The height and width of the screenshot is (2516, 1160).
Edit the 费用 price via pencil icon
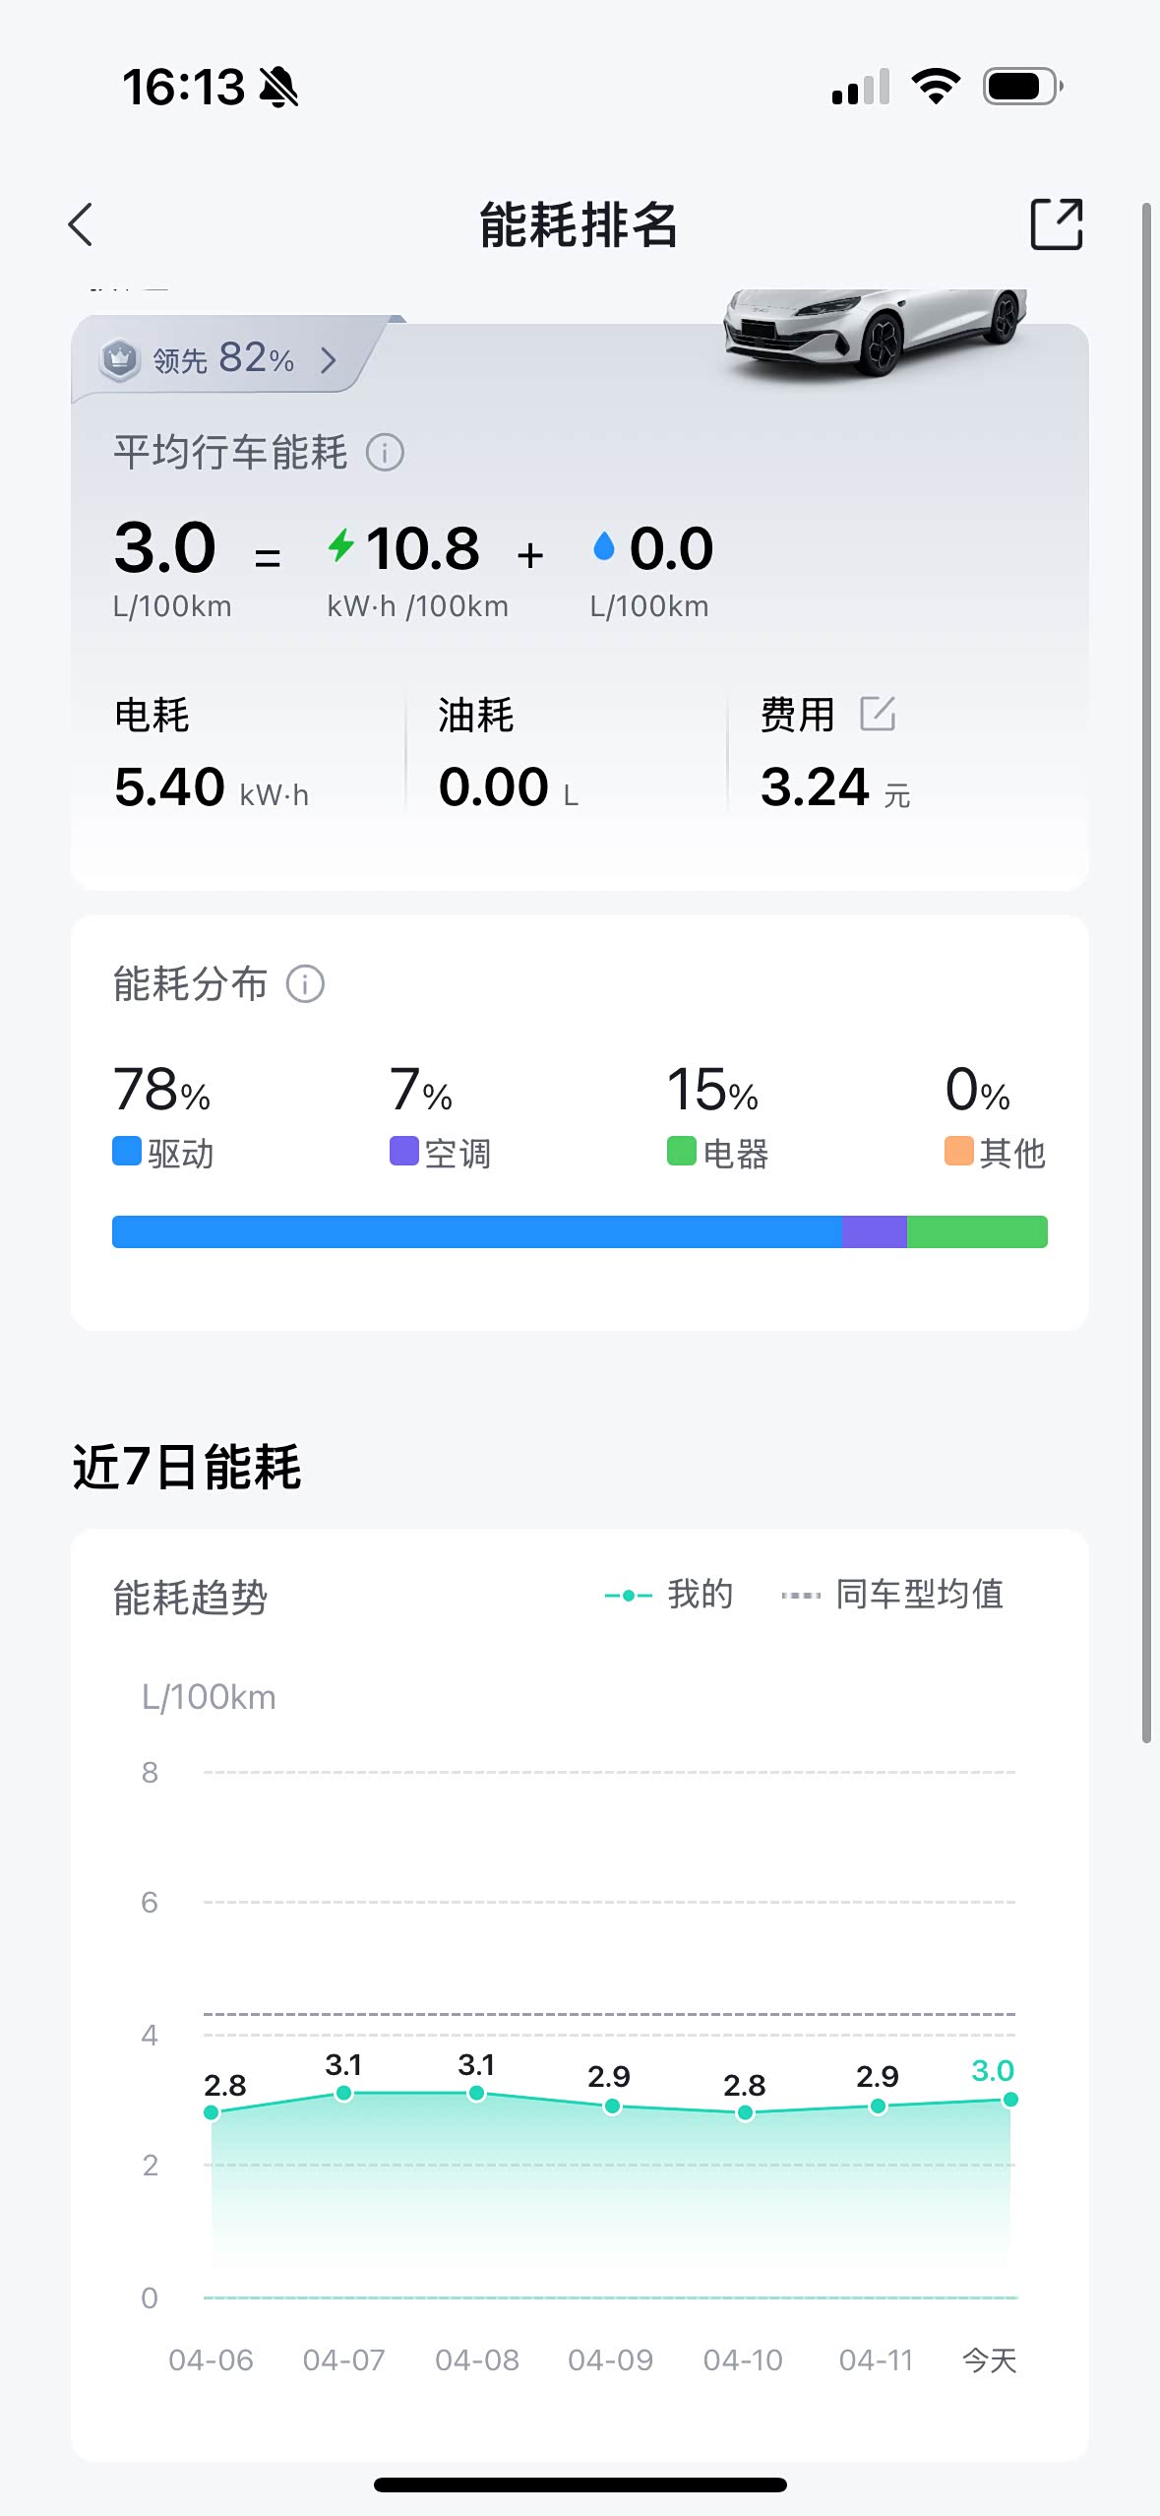[877, 714]
